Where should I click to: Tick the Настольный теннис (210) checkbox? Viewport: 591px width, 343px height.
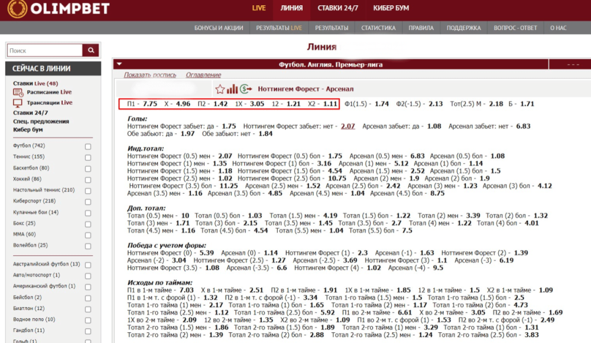tap(88, 191)
